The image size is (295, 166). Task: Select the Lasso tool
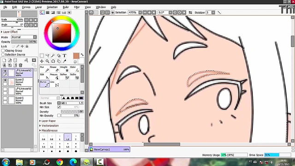click(47, 55)
